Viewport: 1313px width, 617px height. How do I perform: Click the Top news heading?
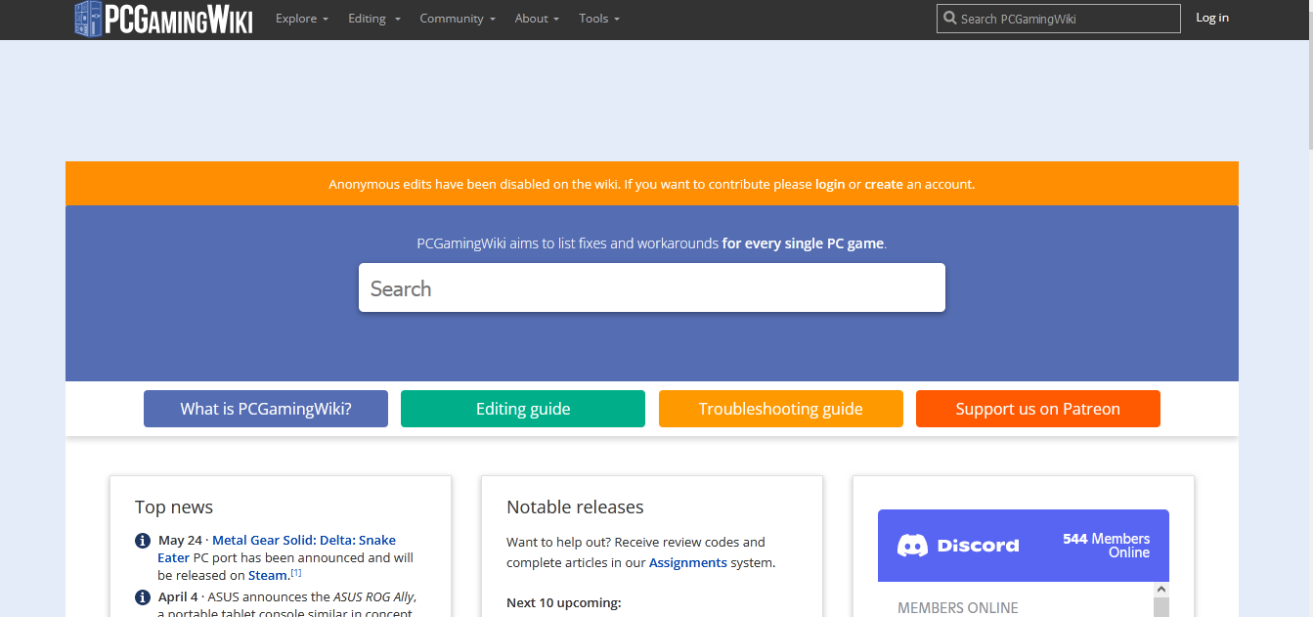click(174, 507)
